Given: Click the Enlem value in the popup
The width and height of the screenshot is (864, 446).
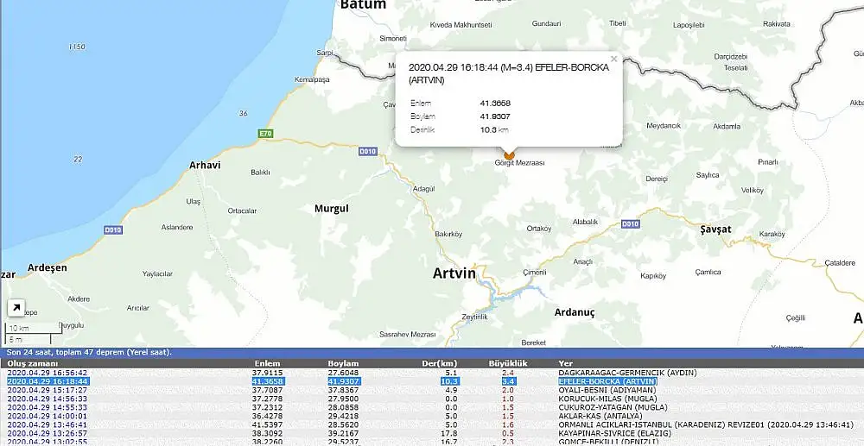Looking at the screenshot, I should [496, 103].
